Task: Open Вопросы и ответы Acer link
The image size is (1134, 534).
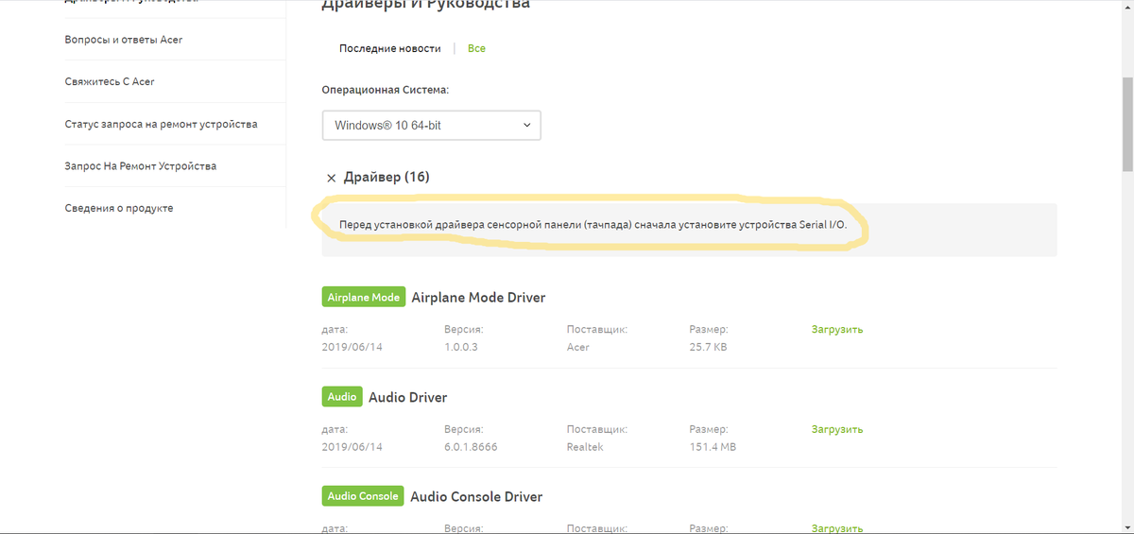Action: tap(124, 40)
